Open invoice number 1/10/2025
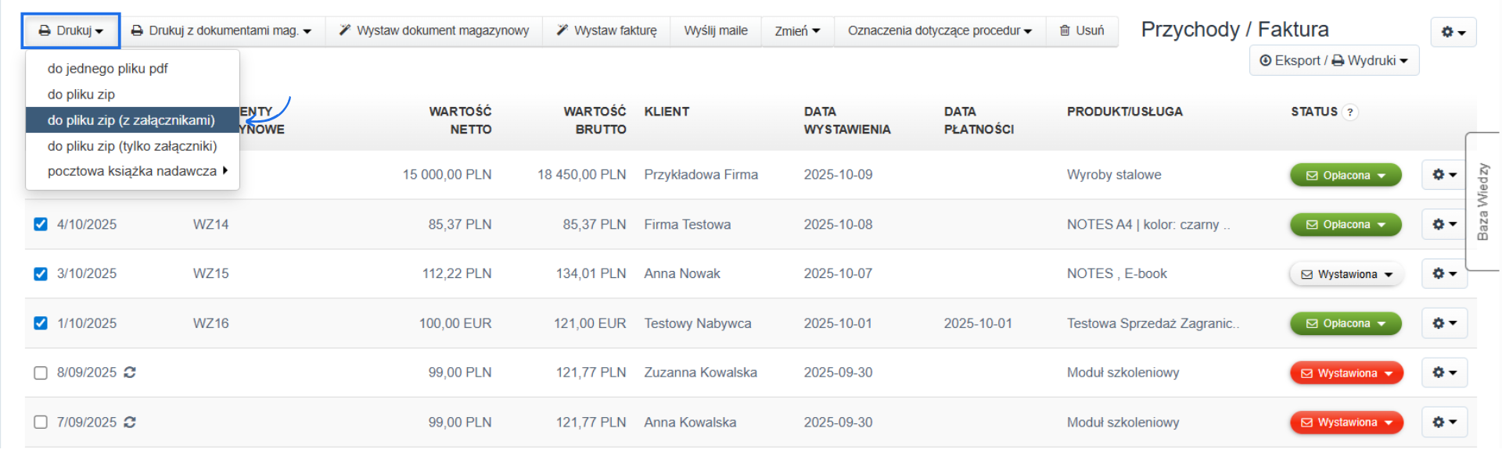The height and width of the screenshot is (453, 1502). 87,323
